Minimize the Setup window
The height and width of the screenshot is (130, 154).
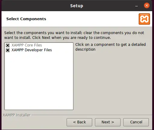[137, 6]
